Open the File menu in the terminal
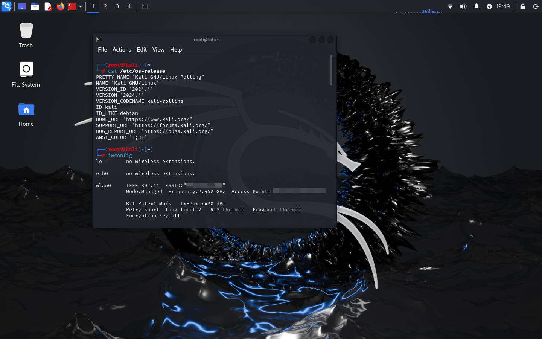This screenshot has height=339, width=542. pos(102,50)
